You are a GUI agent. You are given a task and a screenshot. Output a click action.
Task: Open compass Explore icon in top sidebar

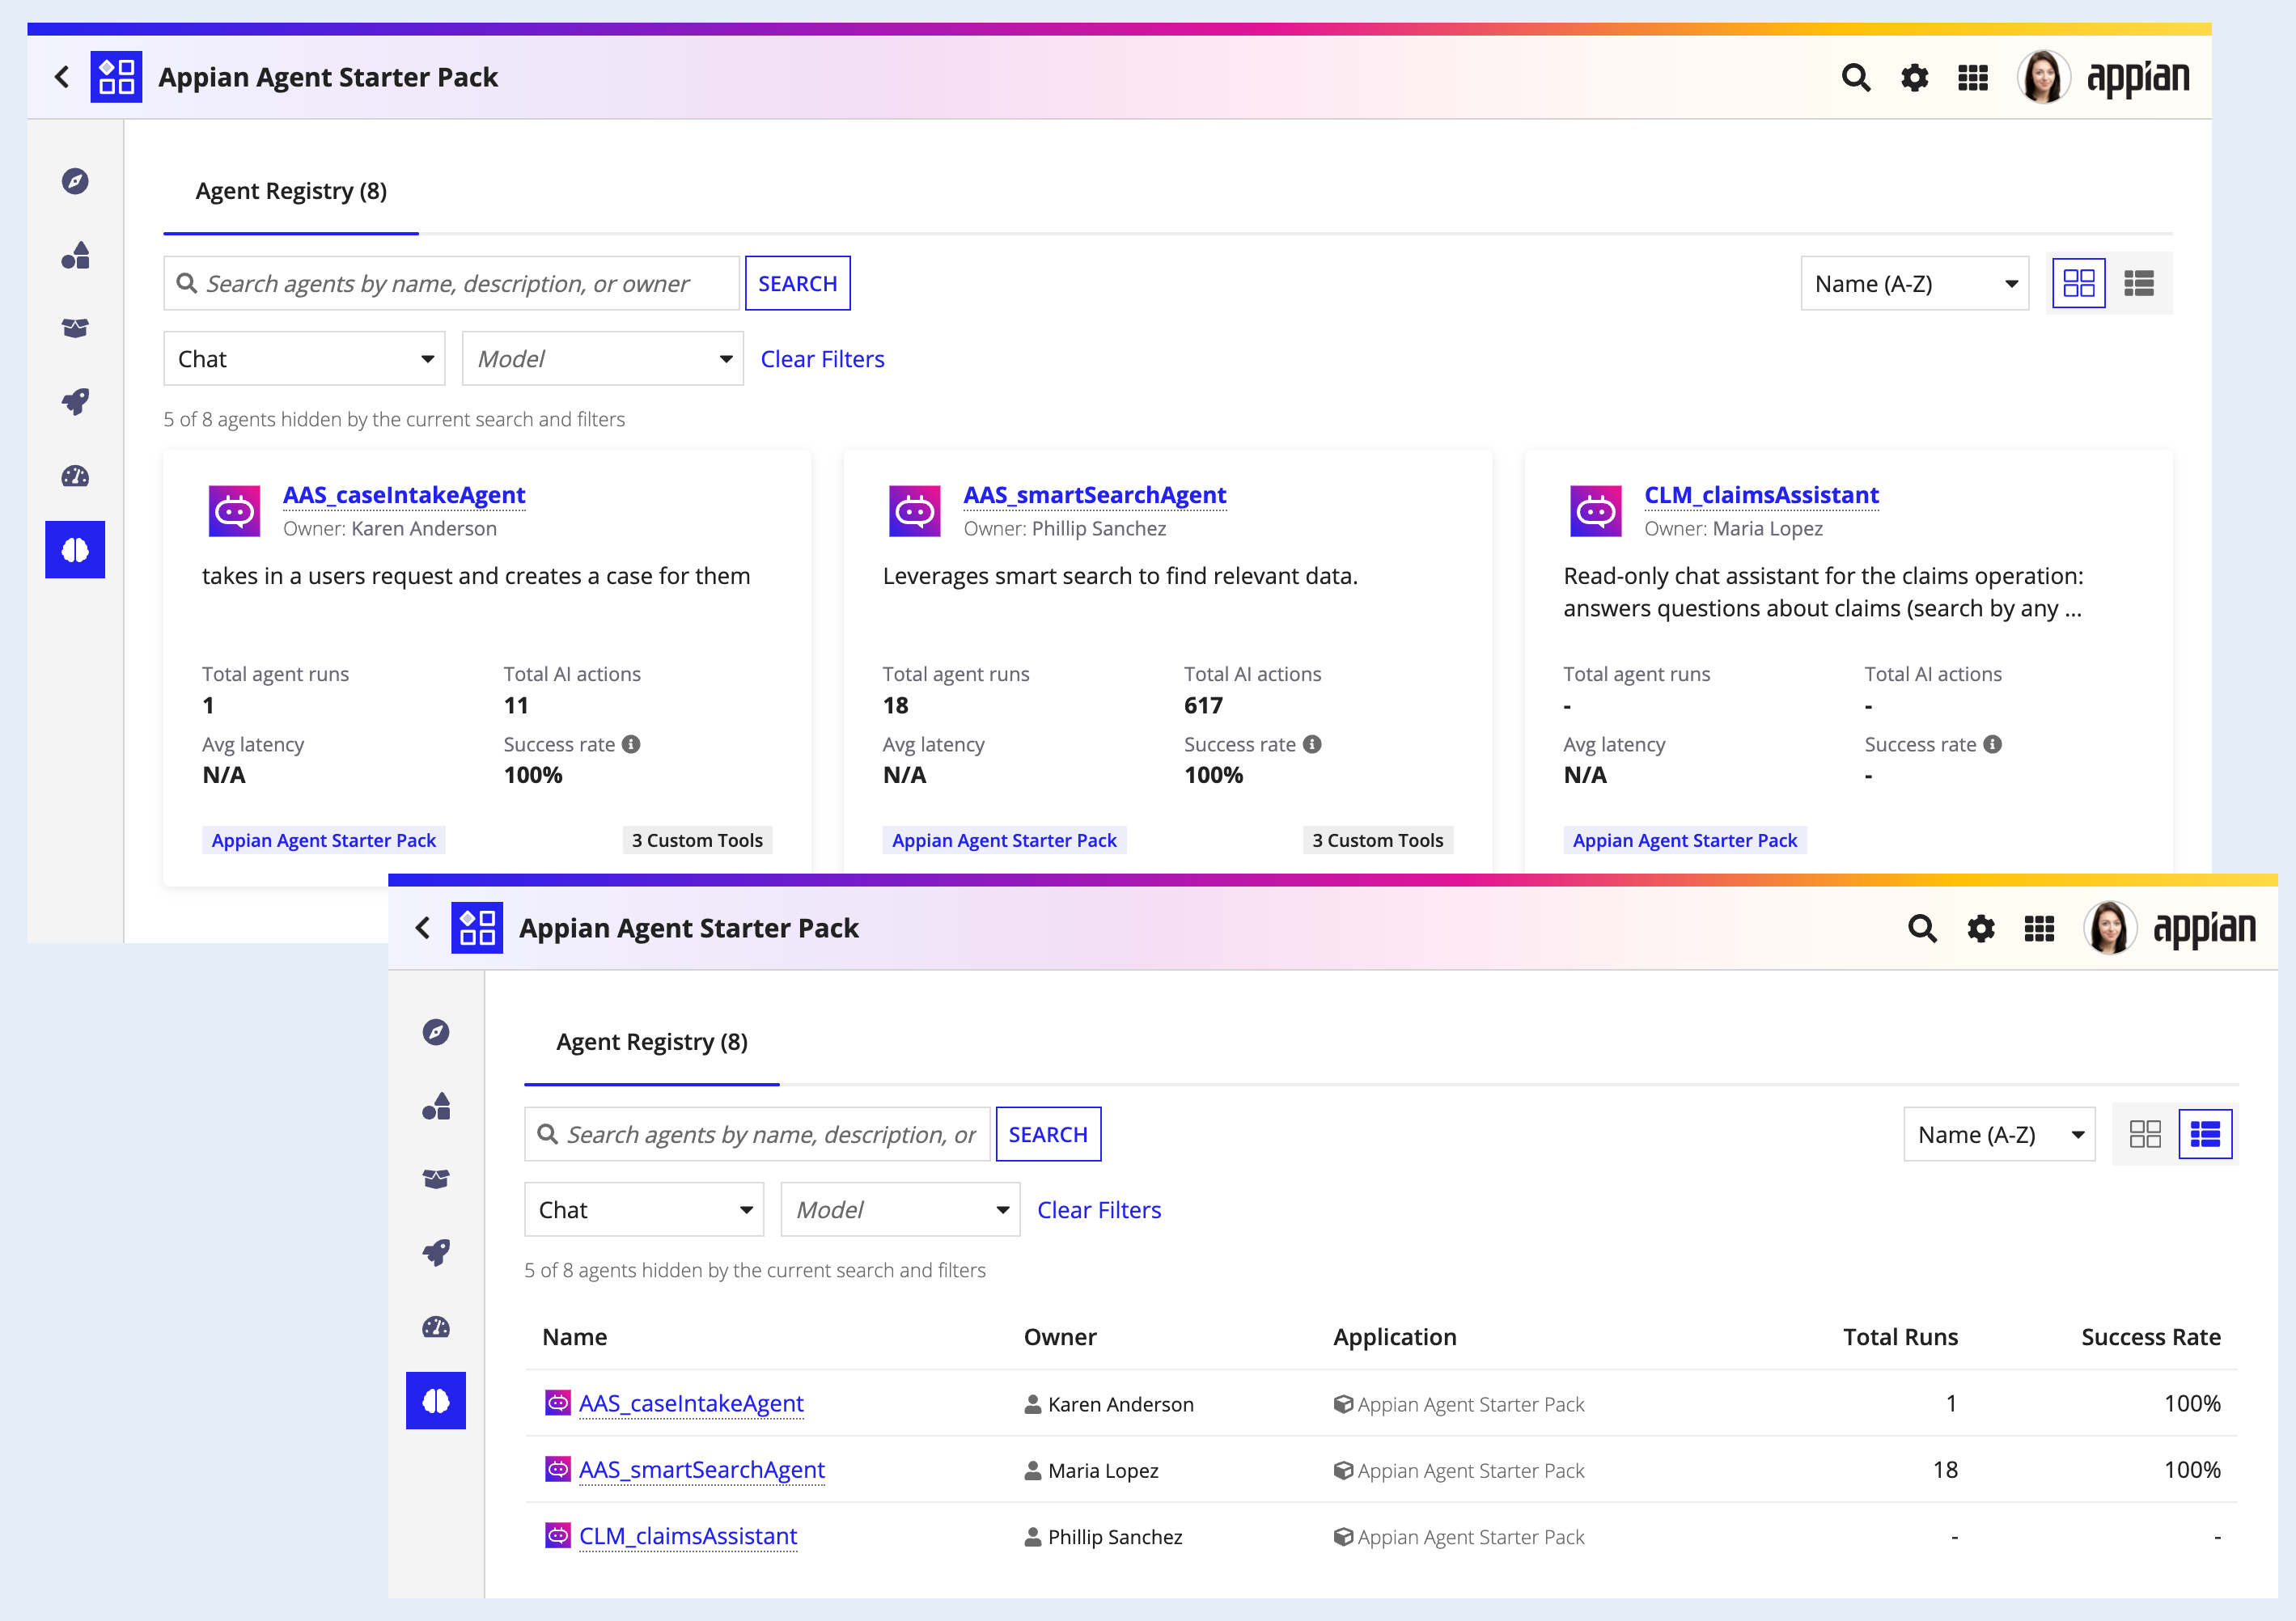75,181
